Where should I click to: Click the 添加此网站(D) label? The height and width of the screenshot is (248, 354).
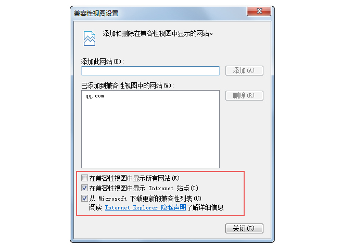pyautogui.click(x=103, y=61)
